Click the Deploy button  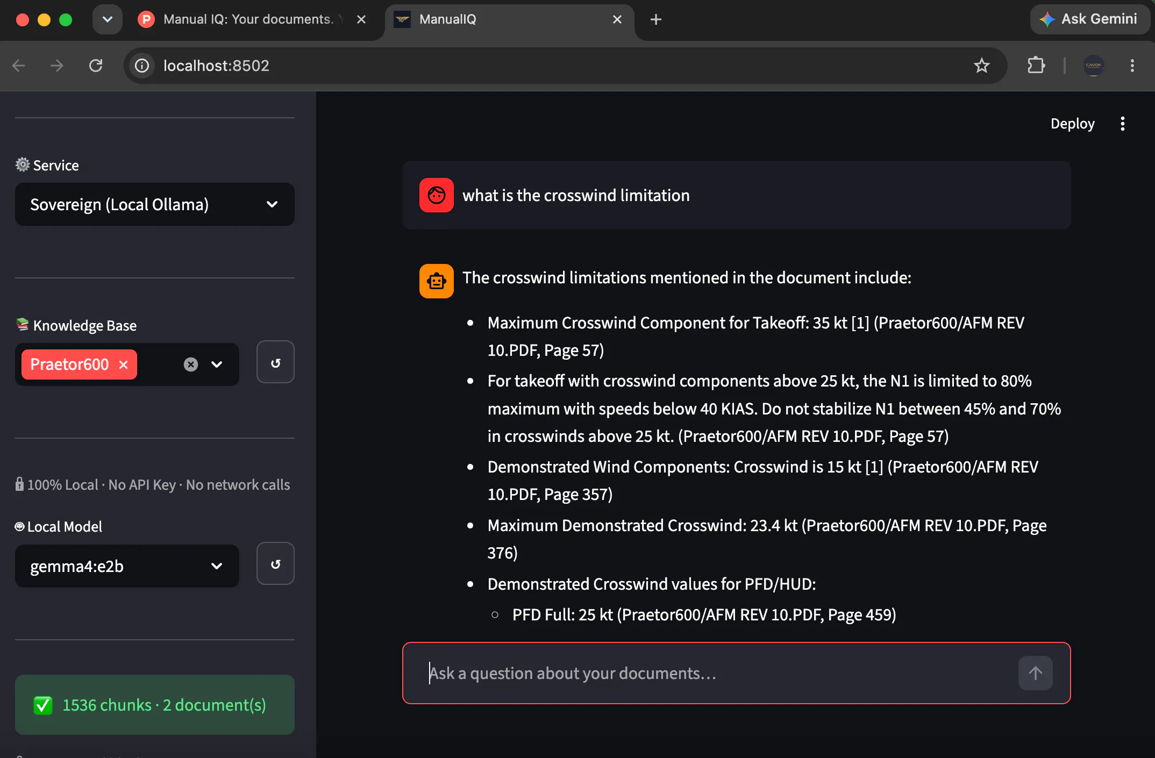point(1072,124)
